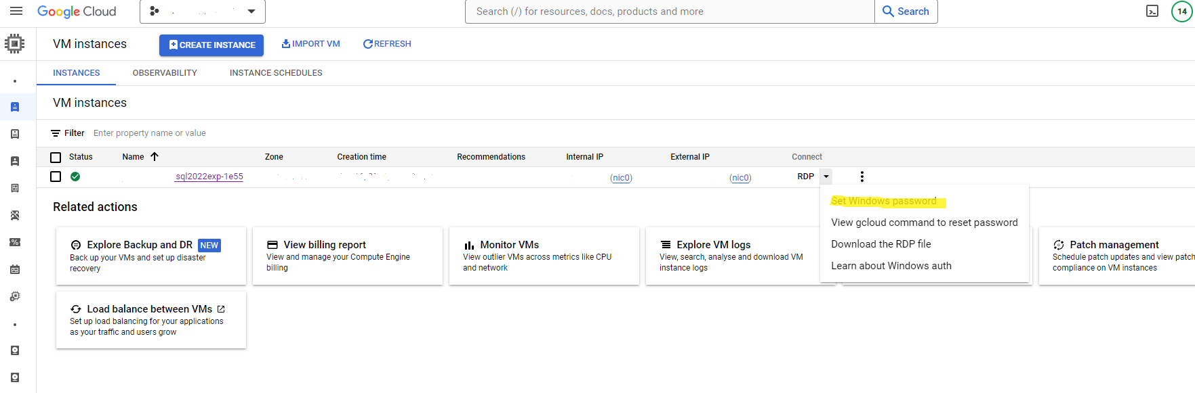Screen dimensions: 1195x393
Task: Click the percent-sign icon in sidebar
Action: pyautogui.click(x=15, y=242)
